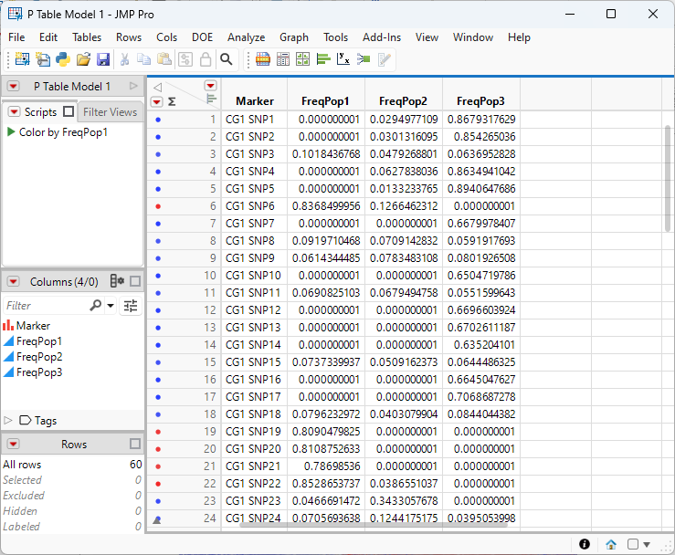Open file with the folder icon

pos(83,59)
